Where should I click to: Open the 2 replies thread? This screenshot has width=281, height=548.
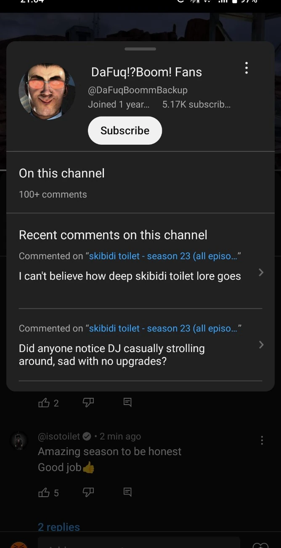58,527
